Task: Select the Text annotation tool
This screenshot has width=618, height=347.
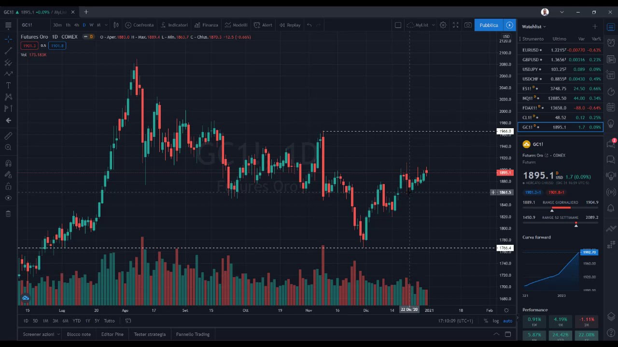Action: (8, 85)
